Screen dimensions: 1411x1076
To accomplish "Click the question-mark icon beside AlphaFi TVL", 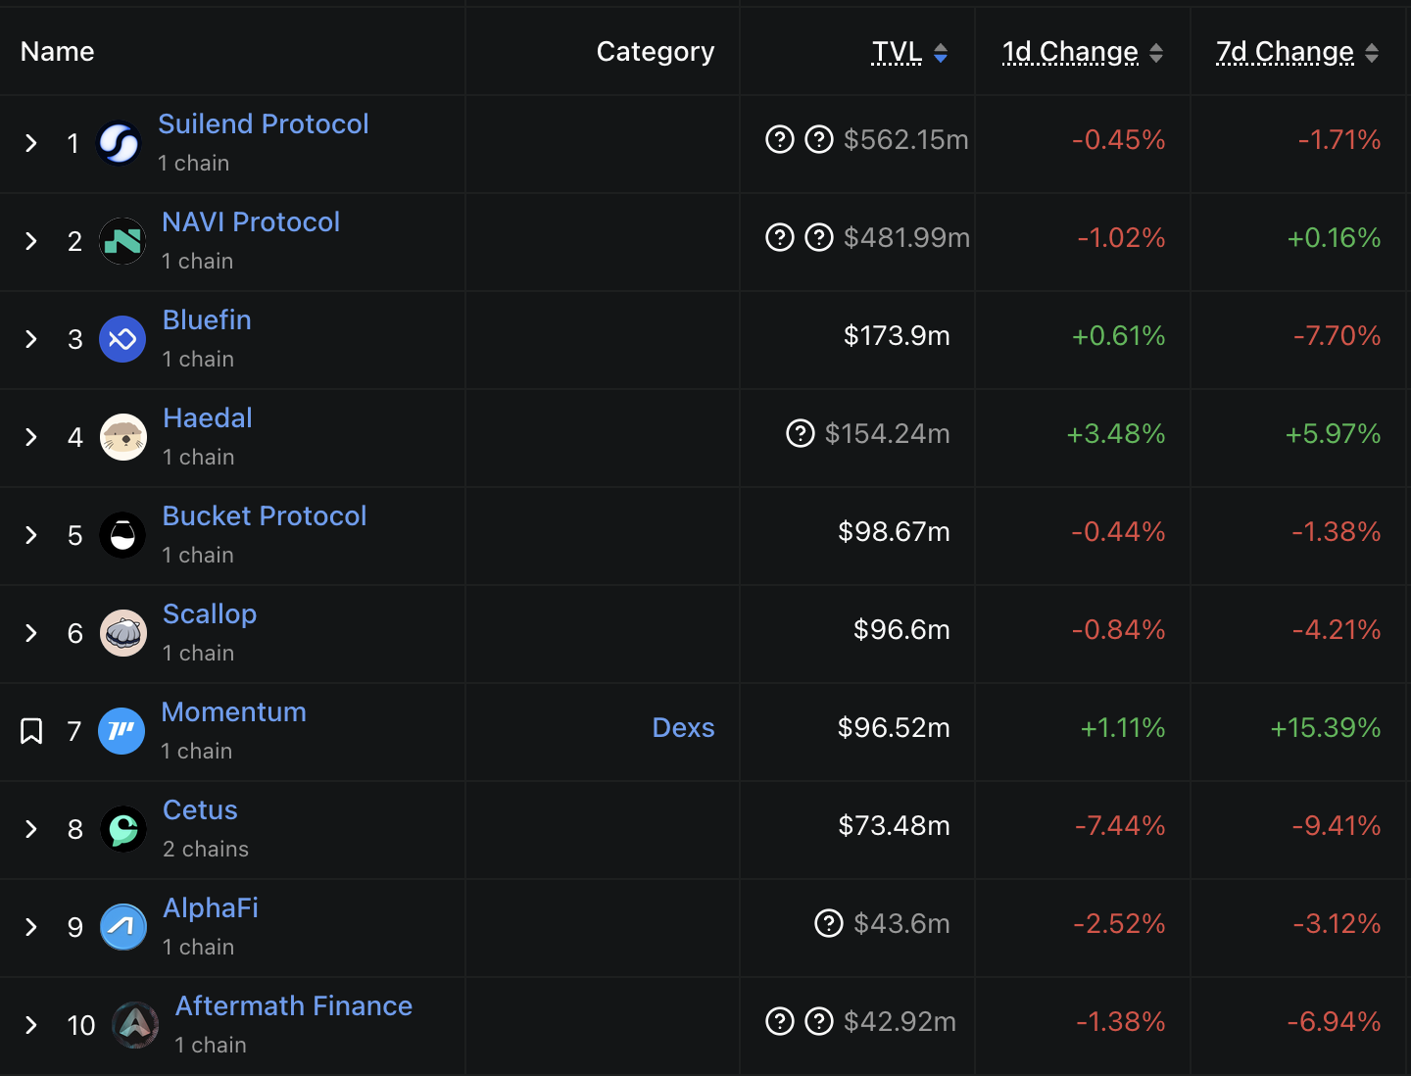I will (x=829, y=923).
